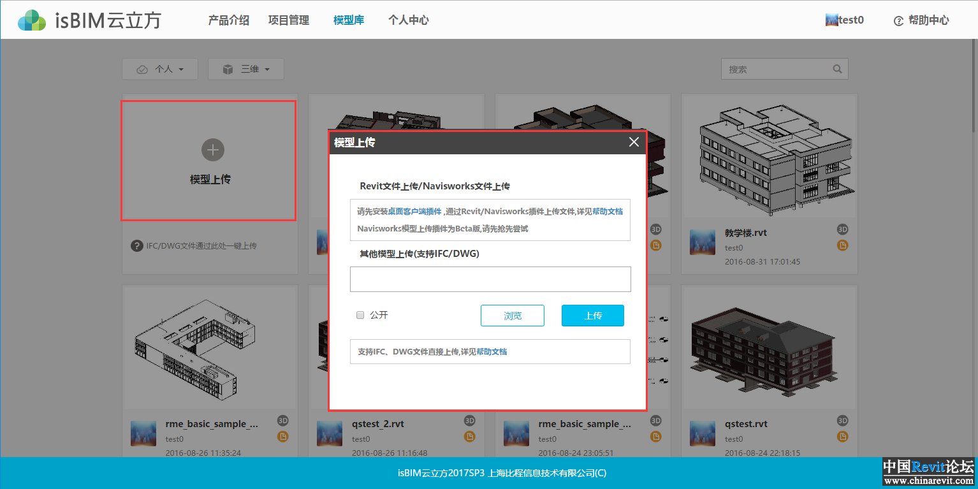The height and width of the screenshot is (489, 978).
Task: Click the heading 其他模型上传(支持IFC/DWG)
Action: 420,254
